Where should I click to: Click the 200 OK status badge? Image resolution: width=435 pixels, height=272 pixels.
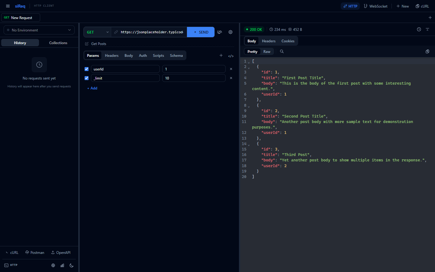pyautogui.click(x=254, y=29)
